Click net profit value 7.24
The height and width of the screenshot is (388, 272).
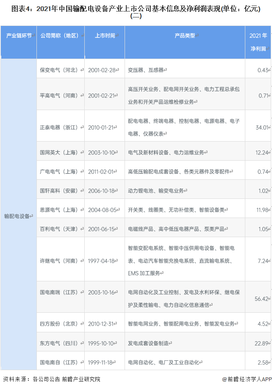[x=263, y=261]
